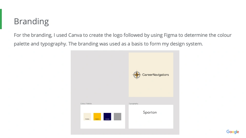Select the cream colour swatch
The image size is (246, 138).
[x=87, y=116]
